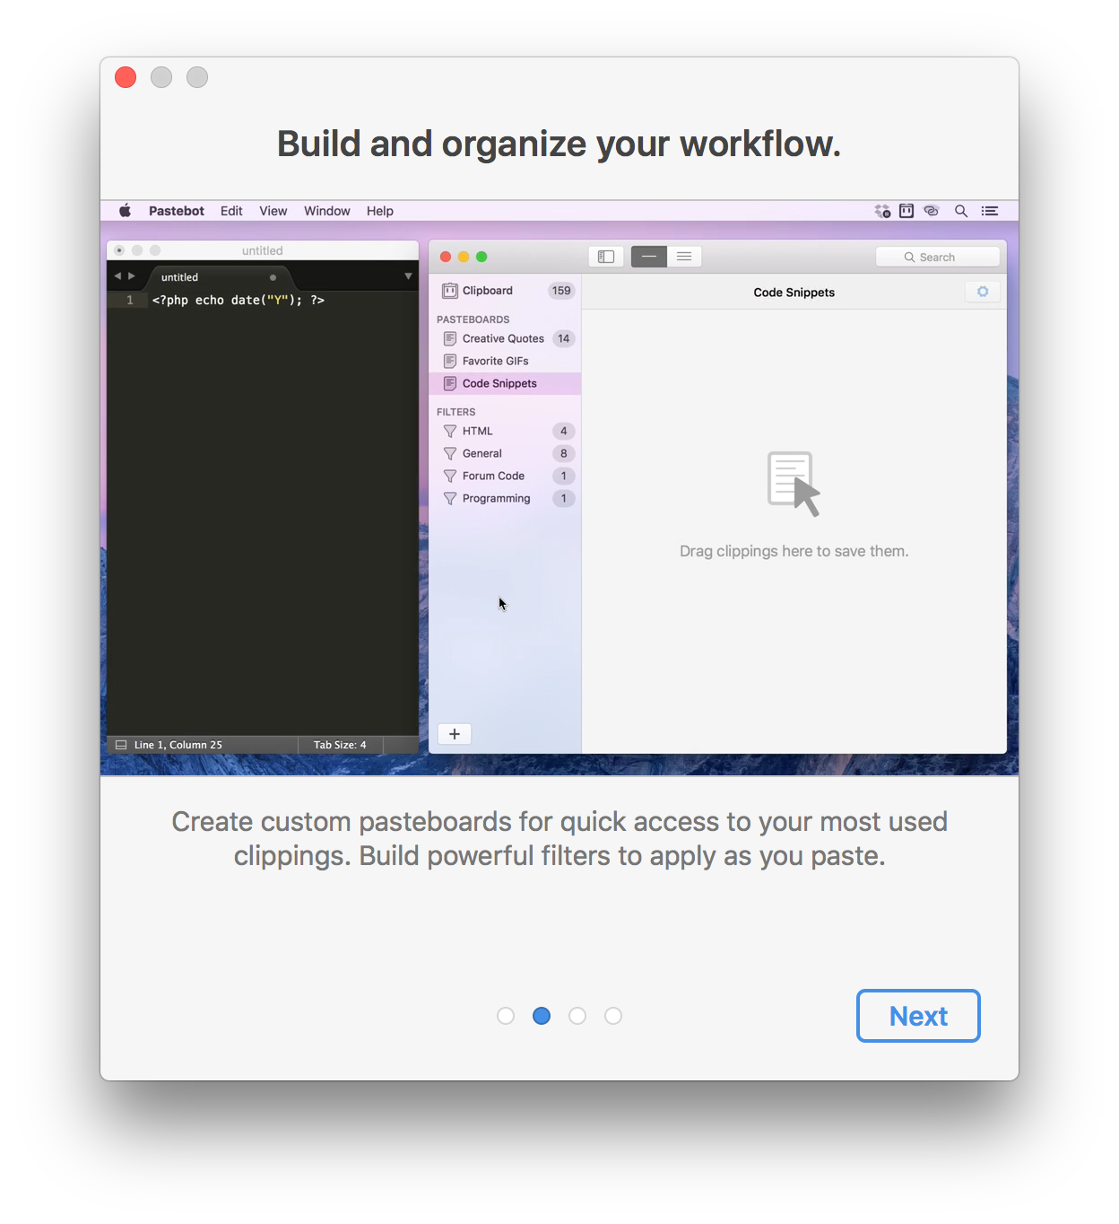The width and height of the screenshot is (1119, 1224).
Task: Click the editor panel switcher status icon
Action: (x=121, y=745)
